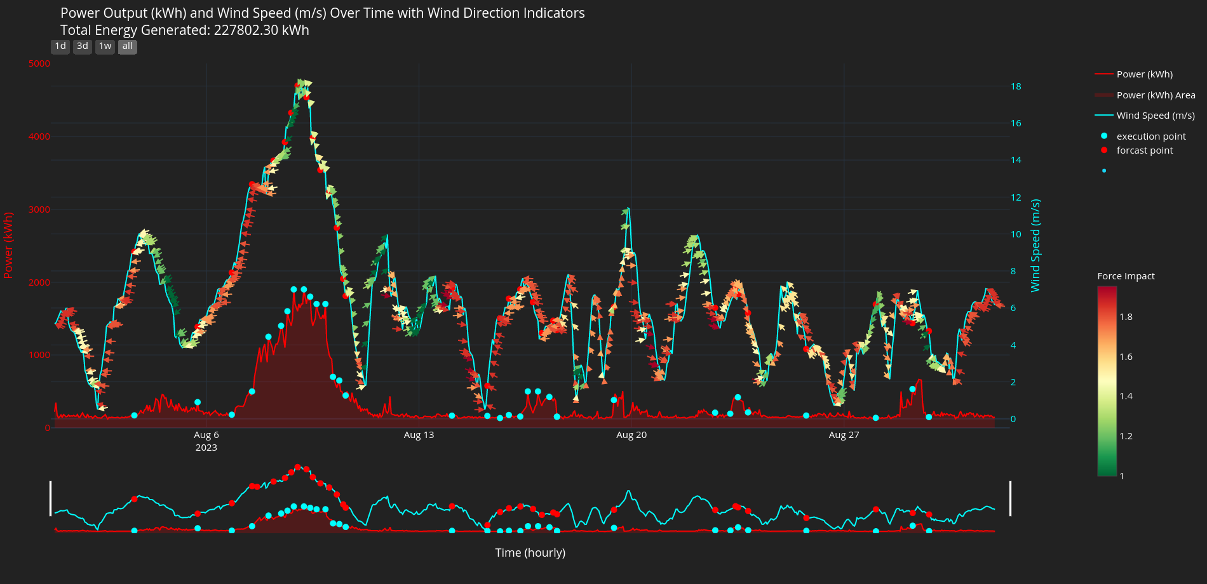Click the left range slider handle
This screenshot has height=584, width=1207.
51,498
